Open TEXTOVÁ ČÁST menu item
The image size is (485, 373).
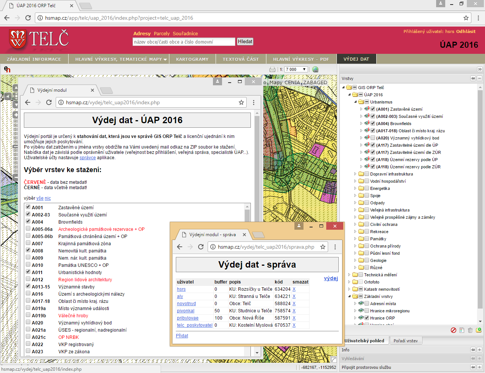(241, 59)
